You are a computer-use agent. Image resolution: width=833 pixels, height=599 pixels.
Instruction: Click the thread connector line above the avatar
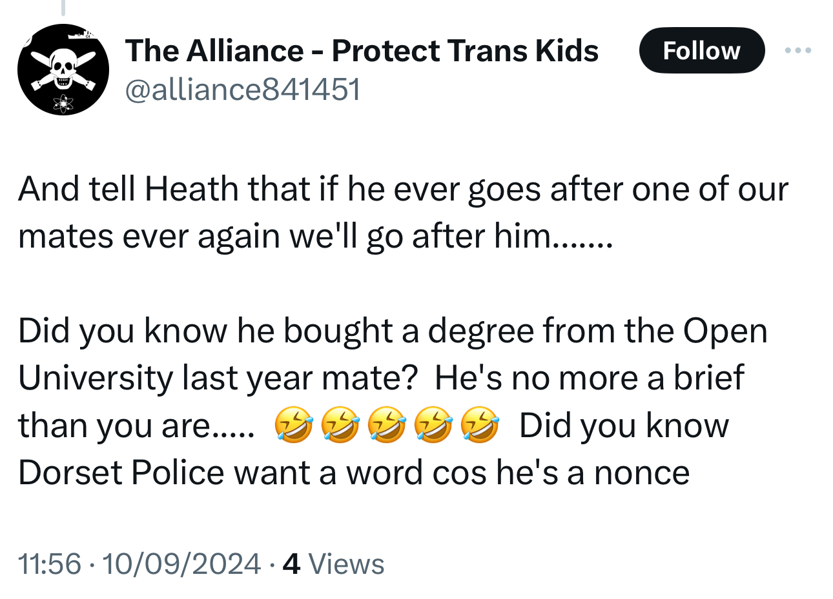[63, 8]
